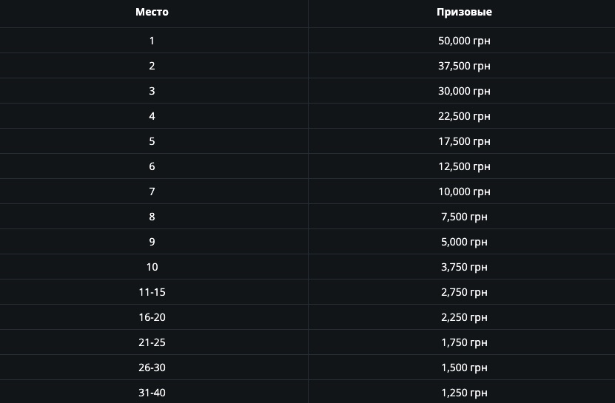Screen dimensions: 615x403
Task: Click place 1 in the Место column
Action: [x=152, y=41]
